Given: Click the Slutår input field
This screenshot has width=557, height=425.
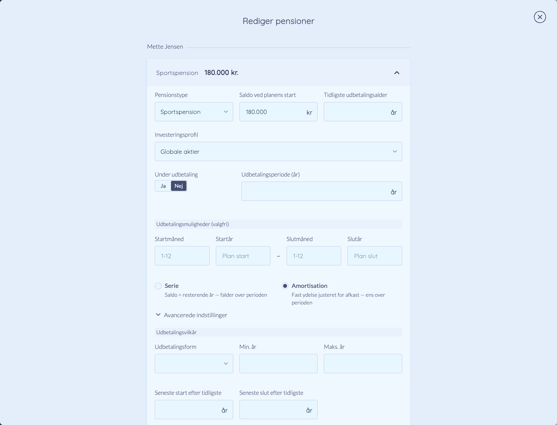Looking at the screenshot, I should click(x=375, y=256).
